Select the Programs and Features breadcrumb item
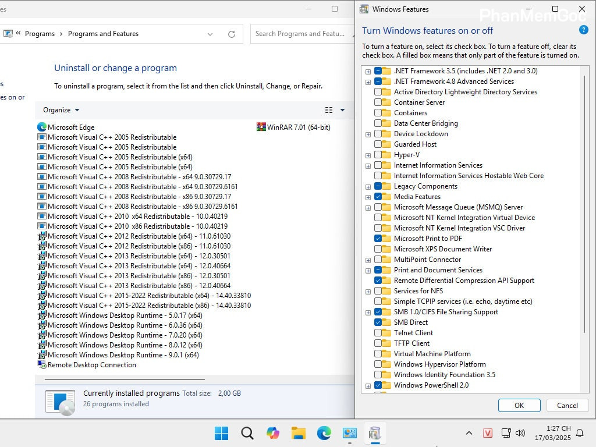 (x=103, y=34)
